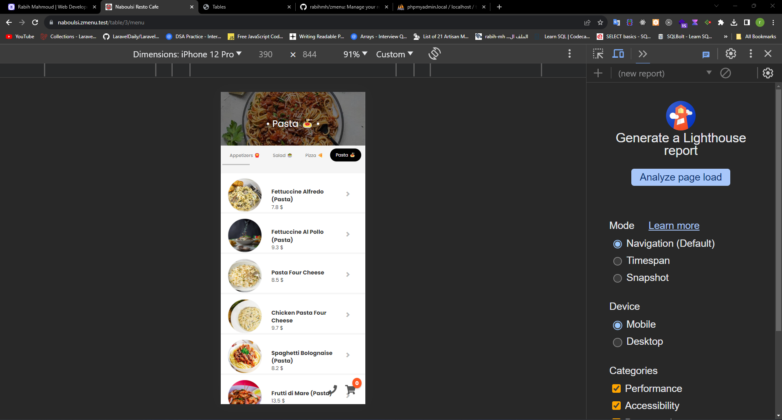Toggle the device toolbar icon
782x420 pixels.
point(618,54)
